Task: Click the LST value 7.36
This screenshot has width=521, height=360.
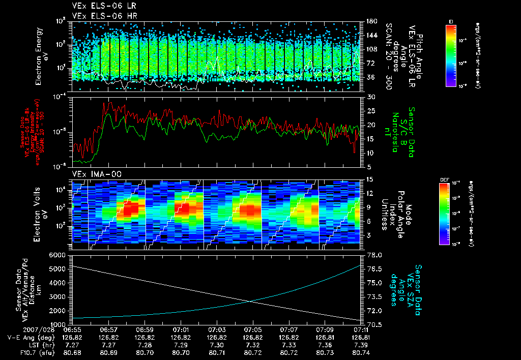Action: pyautogui.click(x=325, y=345)
